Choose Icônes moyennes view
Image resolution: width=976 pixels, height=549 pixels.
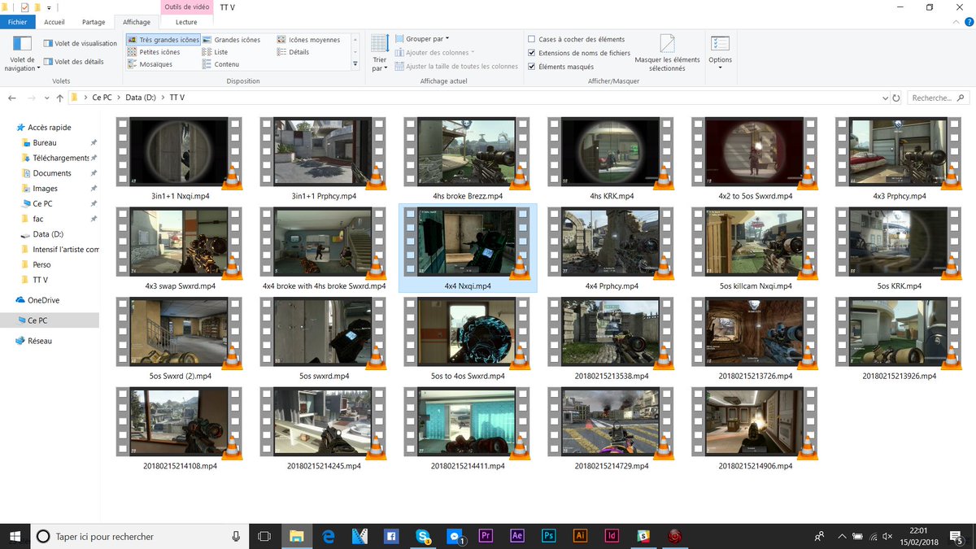309,39
